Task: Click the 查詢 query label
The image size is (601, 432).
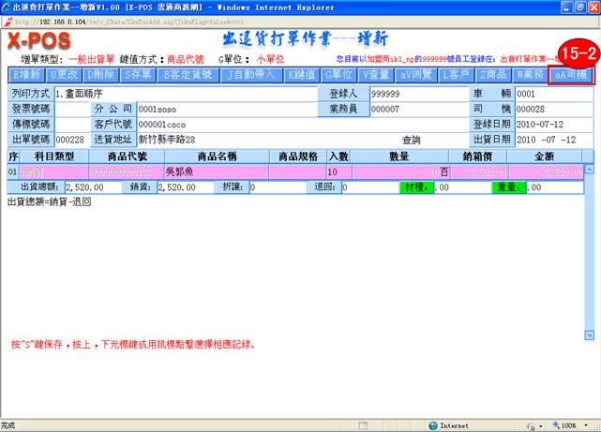Action: [412, 139]
